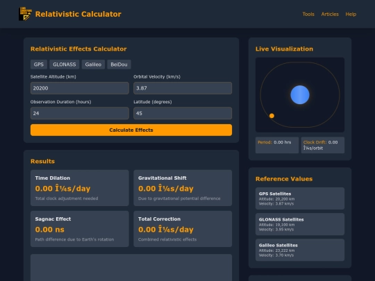The width and height of the screenshot is (375, 281).
Task: Click the Relativistic Calculator logo icon
Action: pyautogui.click(x=26, y=14)
